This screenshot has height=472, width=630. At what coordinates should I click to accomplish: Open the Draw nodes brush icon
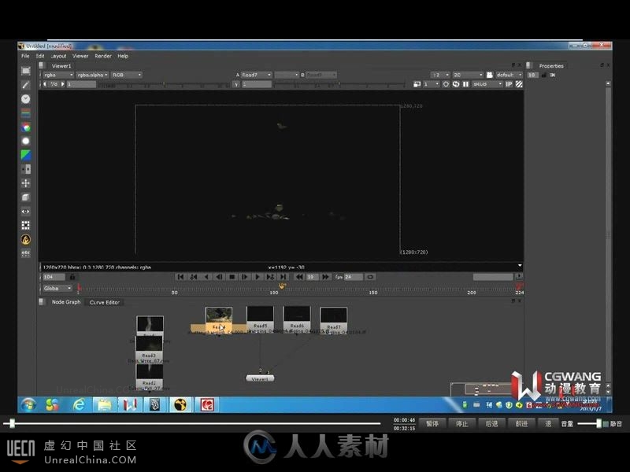(x=26, y=85)
